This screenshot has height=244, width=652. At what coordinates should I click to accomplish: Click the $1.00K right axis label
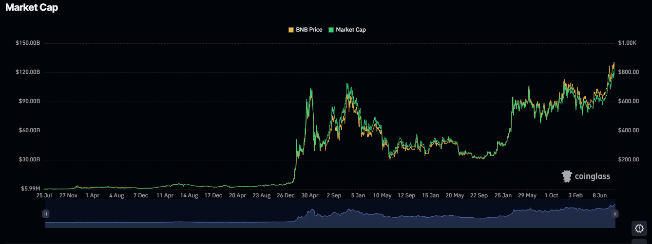[x=627, y=43]
